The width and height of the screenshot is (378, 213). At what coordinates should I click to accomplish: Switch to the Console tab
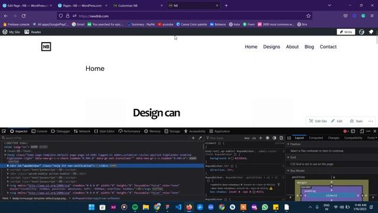40,131
